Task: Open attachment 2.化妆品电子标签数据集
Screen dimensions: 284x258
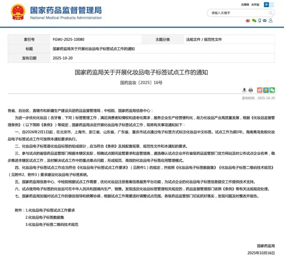Action: pyautogui.click(x=45, y=217)
